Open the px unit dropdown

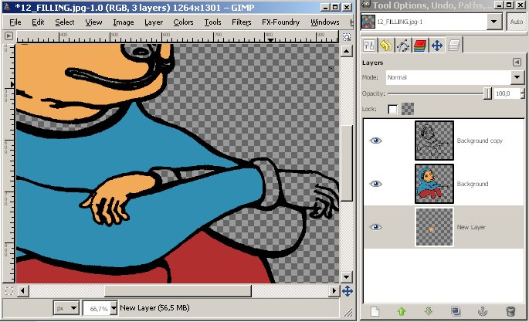click(66, 308)
